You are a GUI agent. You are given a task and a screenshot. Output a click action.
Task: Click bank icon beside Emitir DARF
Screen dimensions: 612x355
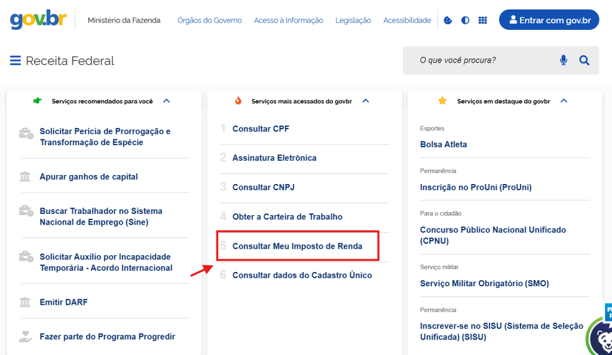(x=25, y=302)
